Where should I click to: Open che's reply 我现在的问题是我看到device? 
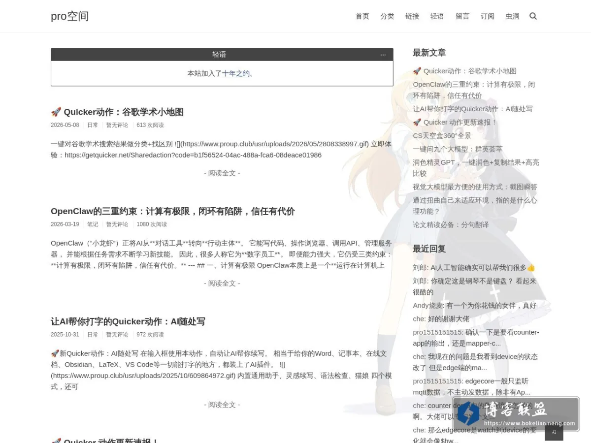(x=475, y=362)
